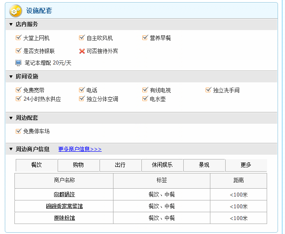285x234 pixels.
Task: Open the 向群锅饺 merchant link
Action: (x=64, y=195)
